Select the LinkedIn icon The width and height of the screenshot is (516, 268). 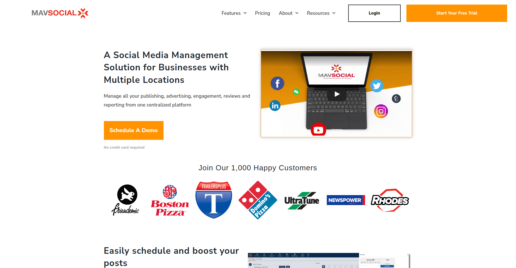[x=275, y=105]
